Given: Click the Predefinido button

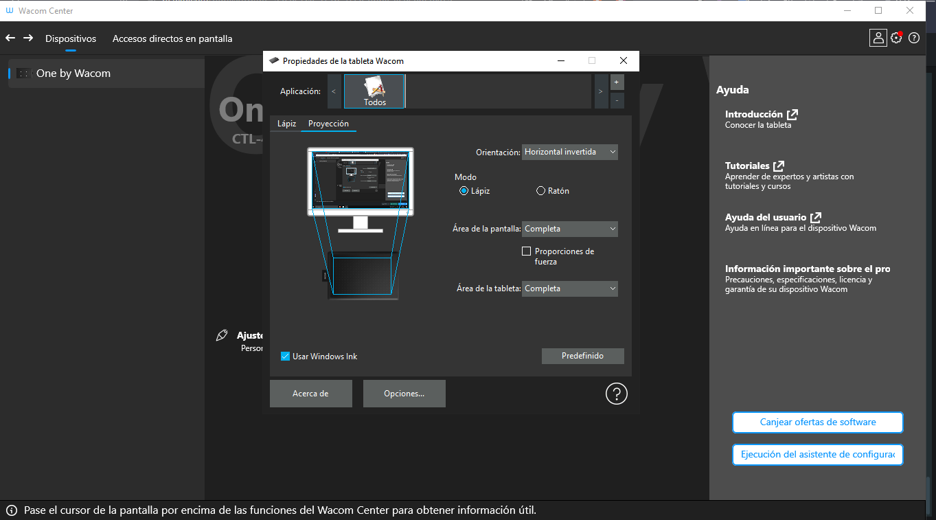Looking at the screenshot, I should [582, 356].
